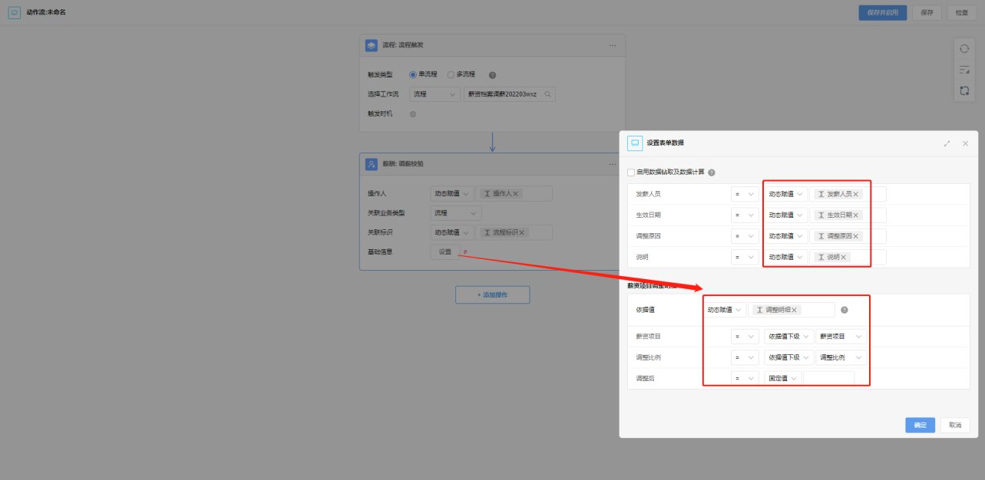Open the 固定值 dropdown in 调整后 row
The height and width of the screenshot is (480, 985).
(783, 378)
